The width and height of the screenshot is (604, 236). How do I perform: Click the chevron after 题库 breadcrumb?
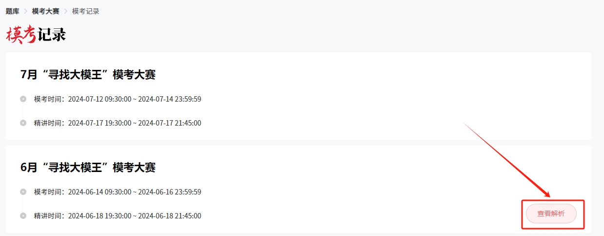coord(26,11)
